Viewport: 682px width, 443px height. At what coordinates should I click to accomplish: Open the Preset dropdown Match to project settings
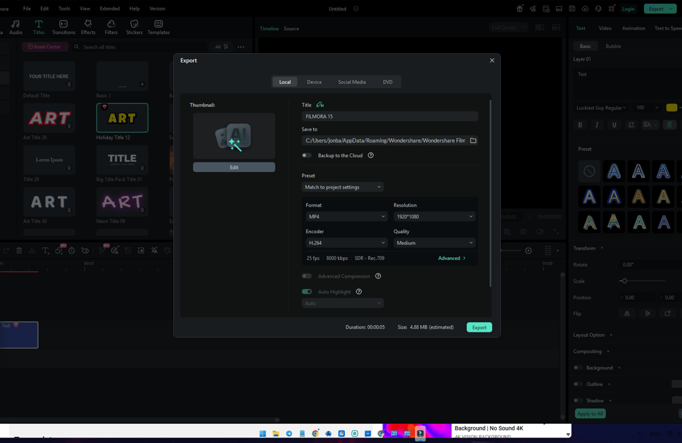tap(343, 187)
